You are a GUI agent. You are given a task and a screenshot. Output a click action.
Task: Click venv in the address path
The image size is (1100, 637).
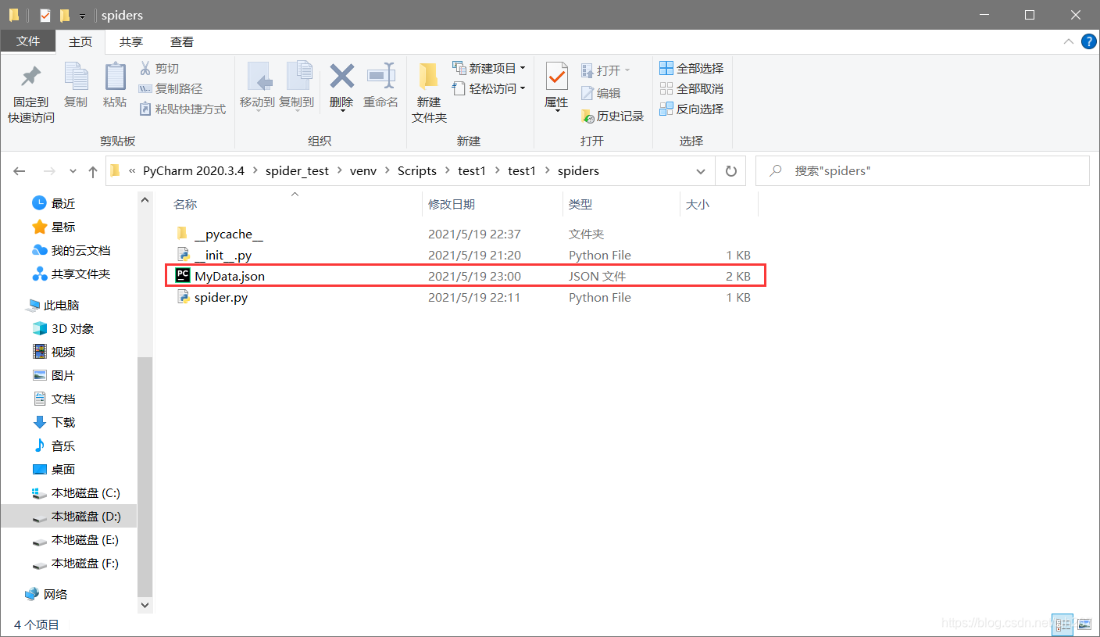pos(363,171)
